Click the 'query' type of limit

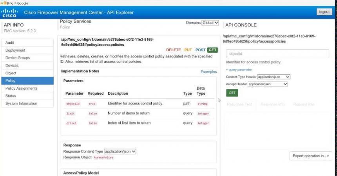(x=188, y=113)
